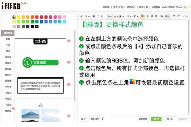Open the 排版示例 link
This screenshot has width=191, height=127.
144,7
